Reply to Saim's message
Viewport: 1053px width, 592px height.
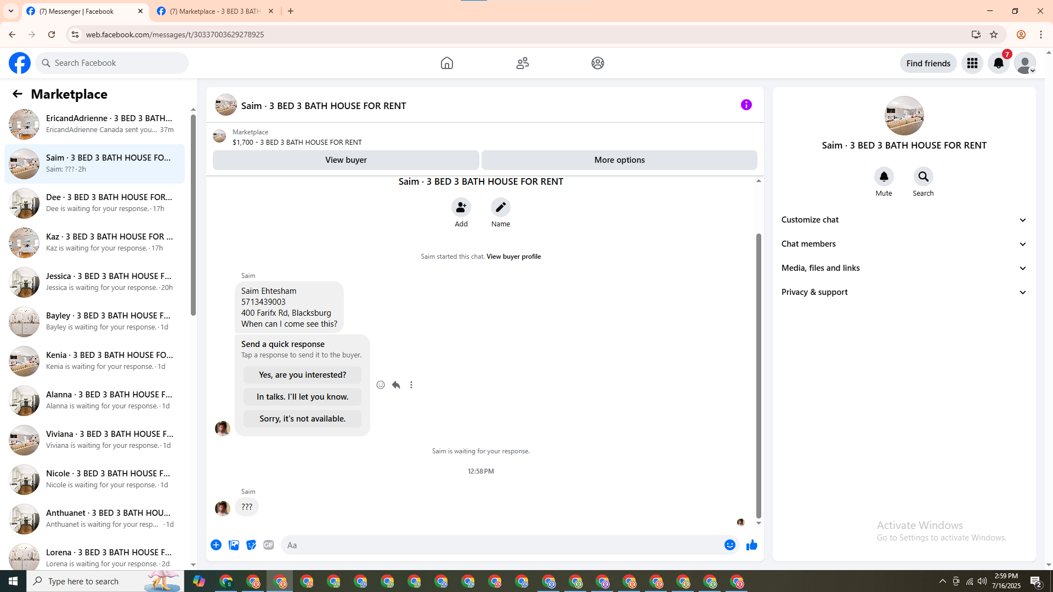click(396, 385)
